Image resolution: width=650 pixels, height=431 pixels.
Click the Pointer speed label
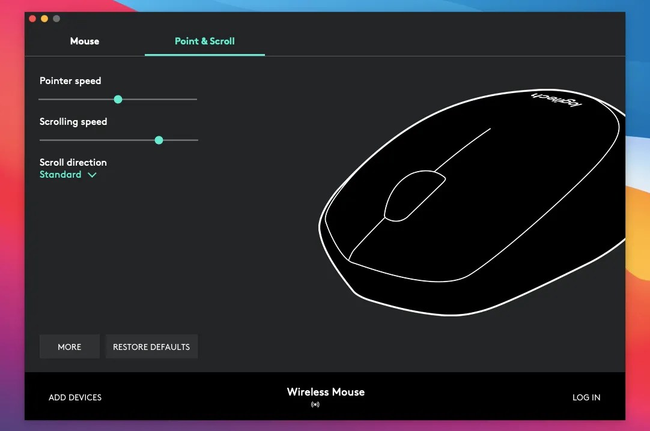point(70,80)
